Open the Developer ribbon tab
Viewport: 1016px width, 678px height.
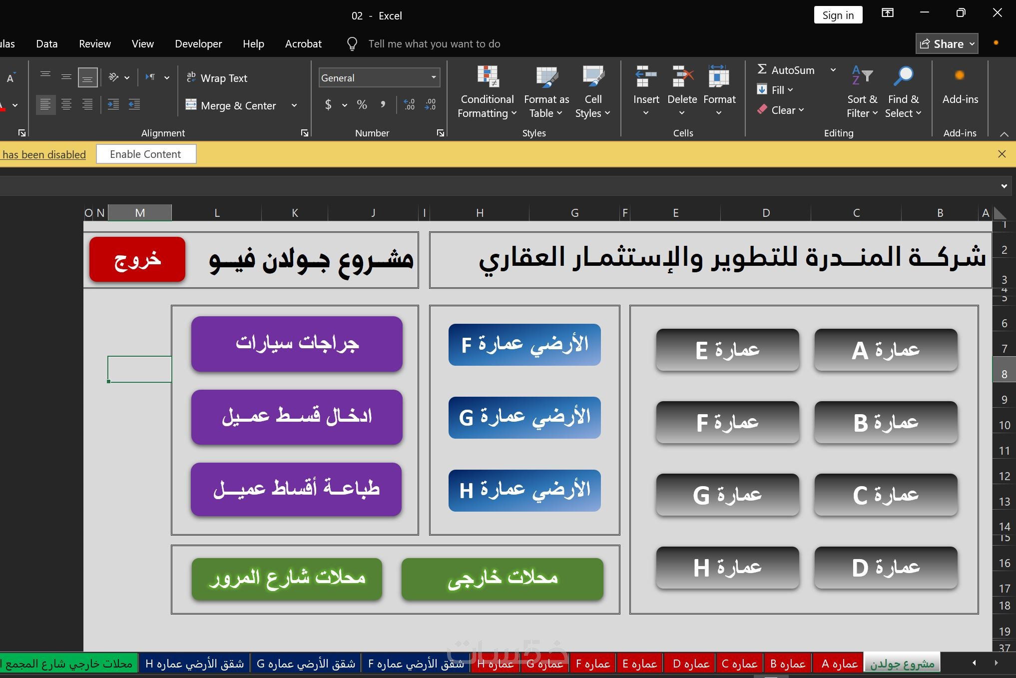click(198, 44)
